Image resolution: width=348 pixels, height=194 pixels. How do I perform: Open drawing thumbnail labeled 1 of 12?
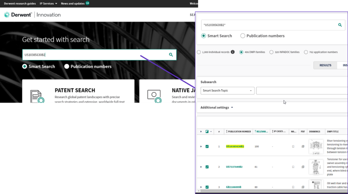(316, 147)
